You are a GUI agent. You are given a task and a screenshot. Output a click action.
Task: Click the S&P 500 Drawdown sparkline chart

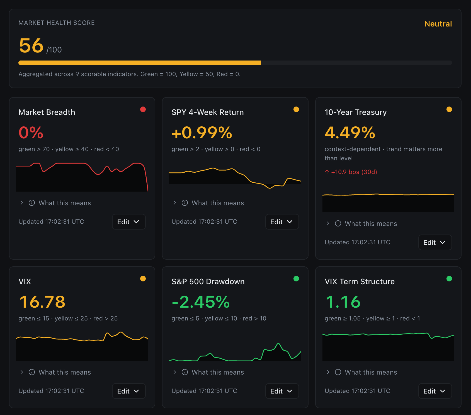[235, 352]
